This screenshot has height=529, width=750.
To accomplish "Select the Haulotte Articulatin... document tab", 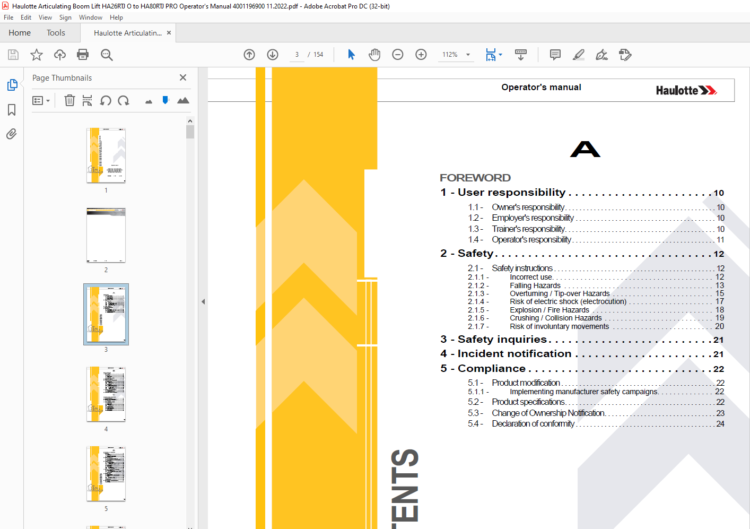I will click(128, 33).
